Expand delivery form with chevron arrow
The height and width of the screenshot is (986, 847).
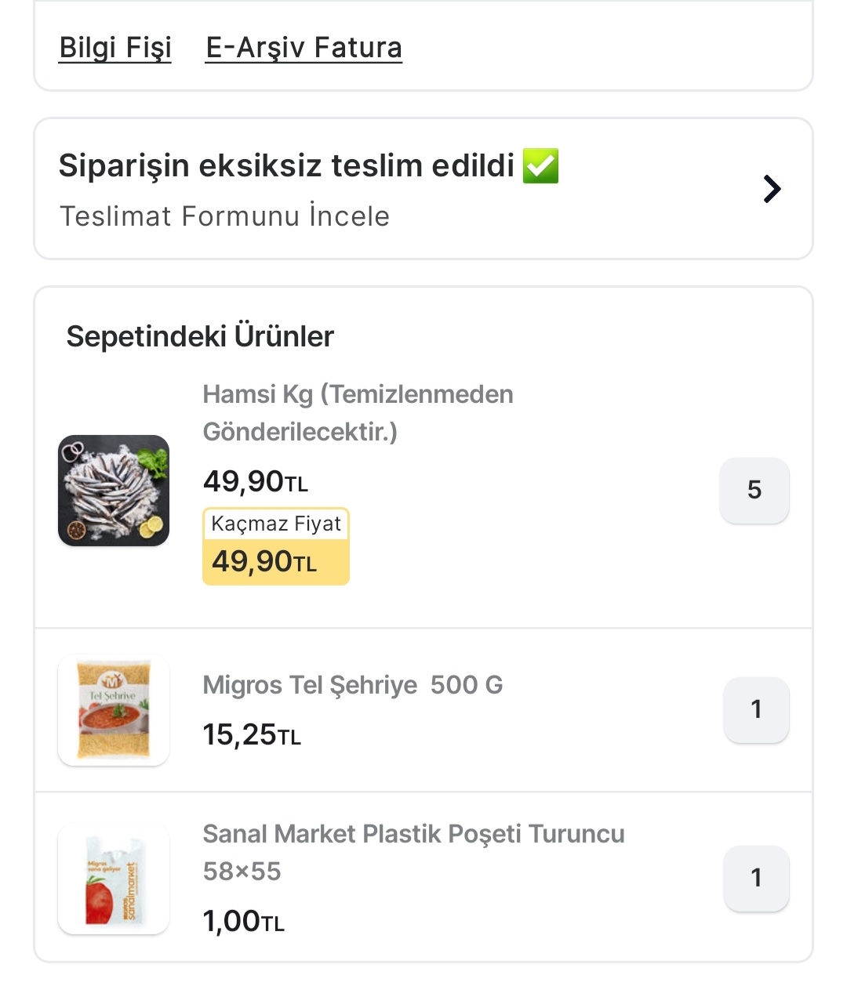[772, 189]
